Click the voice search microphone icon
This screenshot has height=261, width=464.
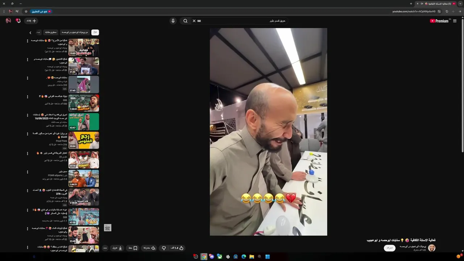point(173,21)
